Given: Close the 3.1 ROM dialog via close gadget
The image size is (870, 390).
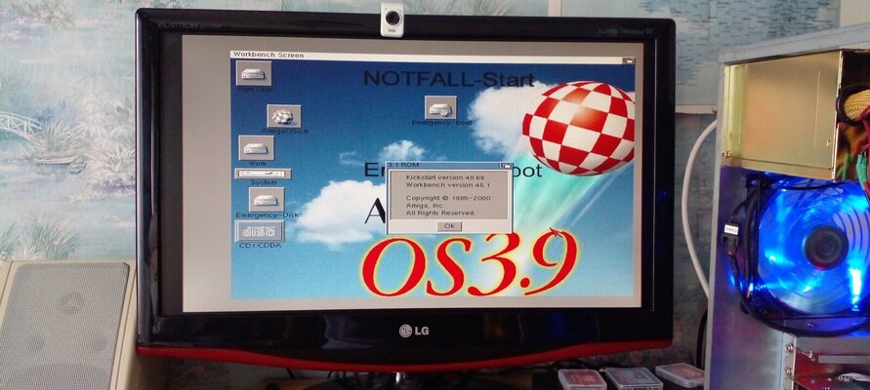Looking at the screenshot, I should [x=390, y=166].
